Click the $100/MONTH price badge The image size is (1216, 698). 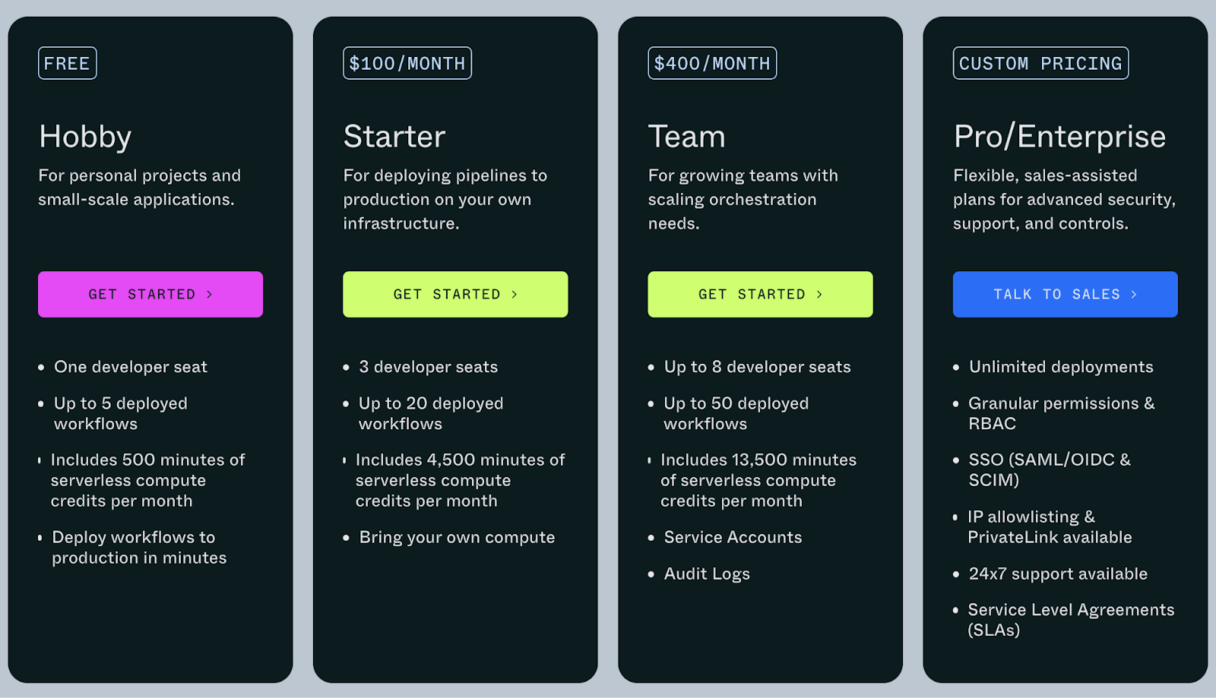point(407,64)
